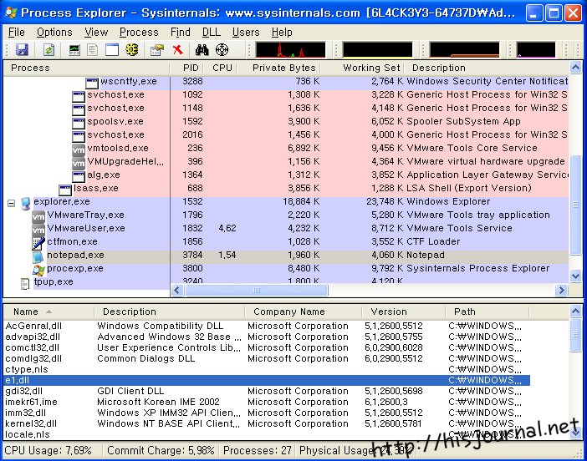Image resolution: width=587 pixels, height=461 pixels.
Task: Sort by the CPU column header
Action: [220, 68]
